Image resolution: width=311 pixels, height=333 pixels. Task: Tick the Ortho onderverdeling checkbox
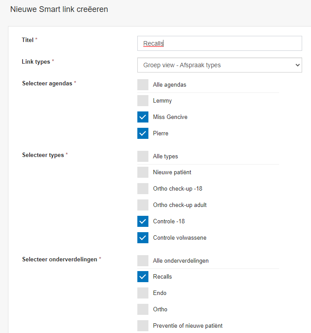point(143,309)
